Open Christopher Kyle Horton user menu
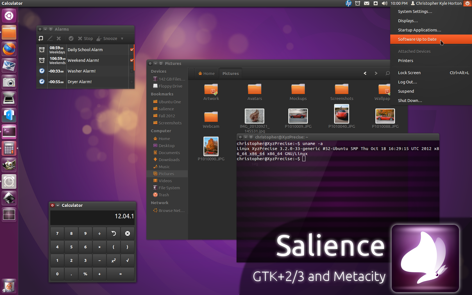 click(x=436, y=3)
